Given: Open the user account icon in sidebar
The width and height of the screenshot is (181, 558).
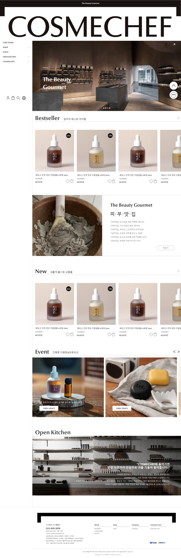Looking at the screenshot, I should (8, 98).
